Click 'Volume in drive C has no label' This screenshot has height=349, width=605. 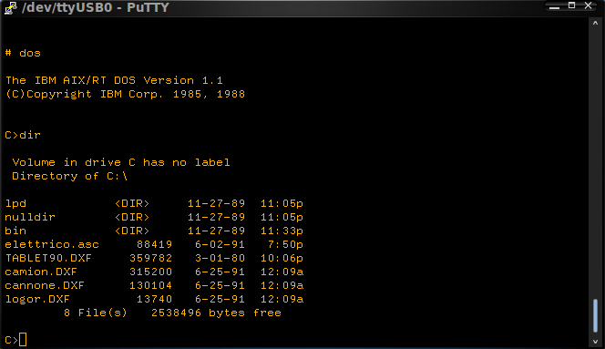point(121,162)
